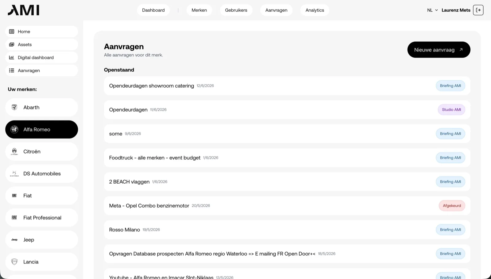The width and height of the screenshot is (491, 279).
Task: Click the Citroën brand logo
Action: pyautogui.click(x=14, y=151)
